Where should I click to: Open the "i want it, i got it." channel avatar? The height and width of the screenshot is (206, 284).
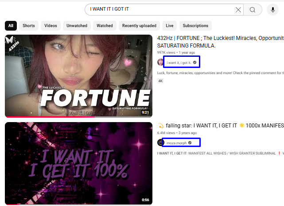[160, 62]
